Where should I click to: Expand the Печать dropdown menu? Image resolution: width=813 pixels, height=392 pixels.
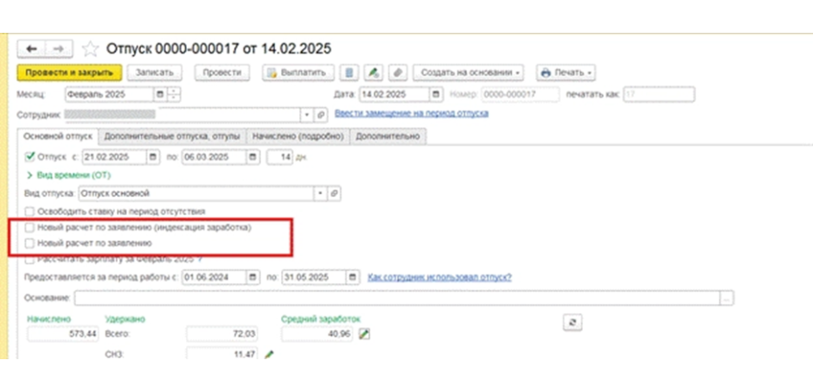(566, 73)
